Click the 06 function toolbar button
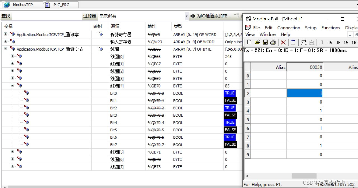 tap(338, 43)
